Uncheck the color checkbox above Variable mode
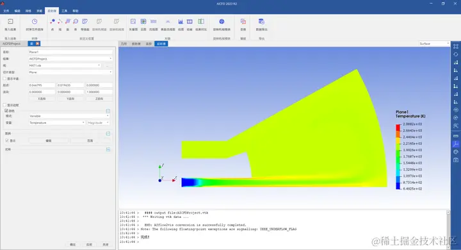The width and height of the screenshot is (461, 250). click(6, 111)
